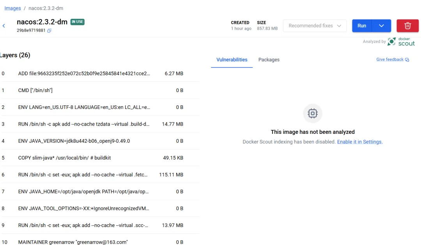Select layer 5 COPY slim-java row

coord(100,158)
